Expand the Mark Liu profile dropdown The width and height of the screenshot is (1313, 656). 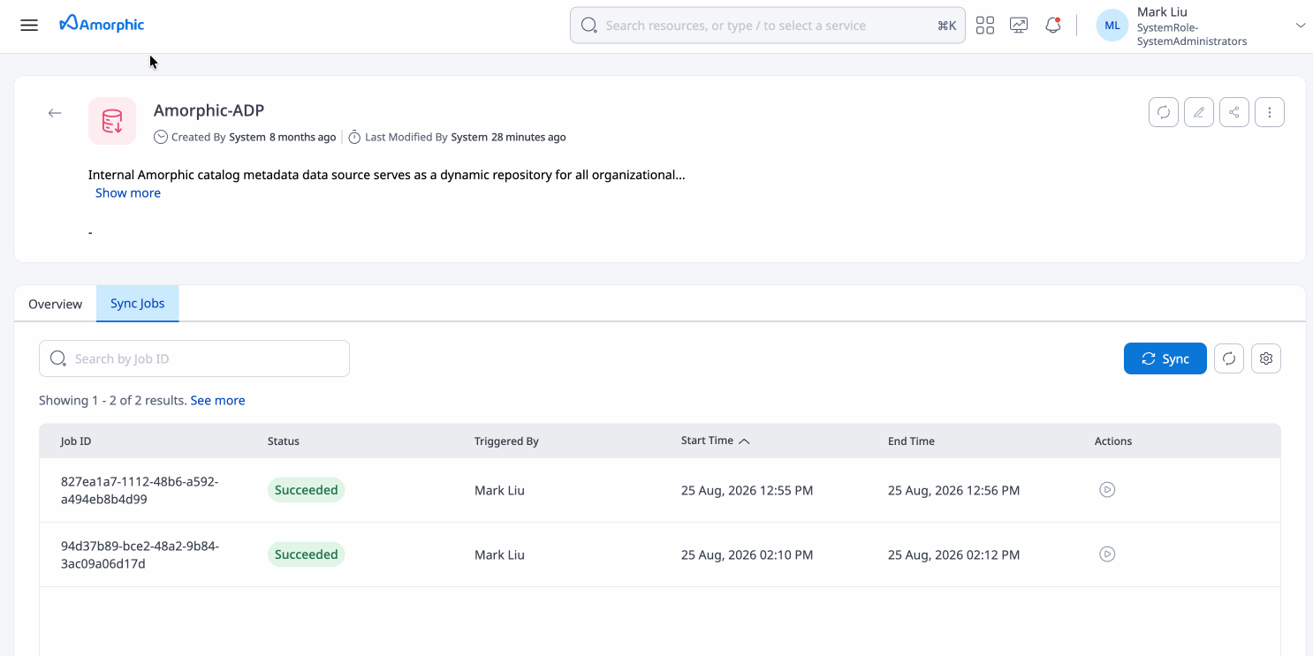point(1301,26)
